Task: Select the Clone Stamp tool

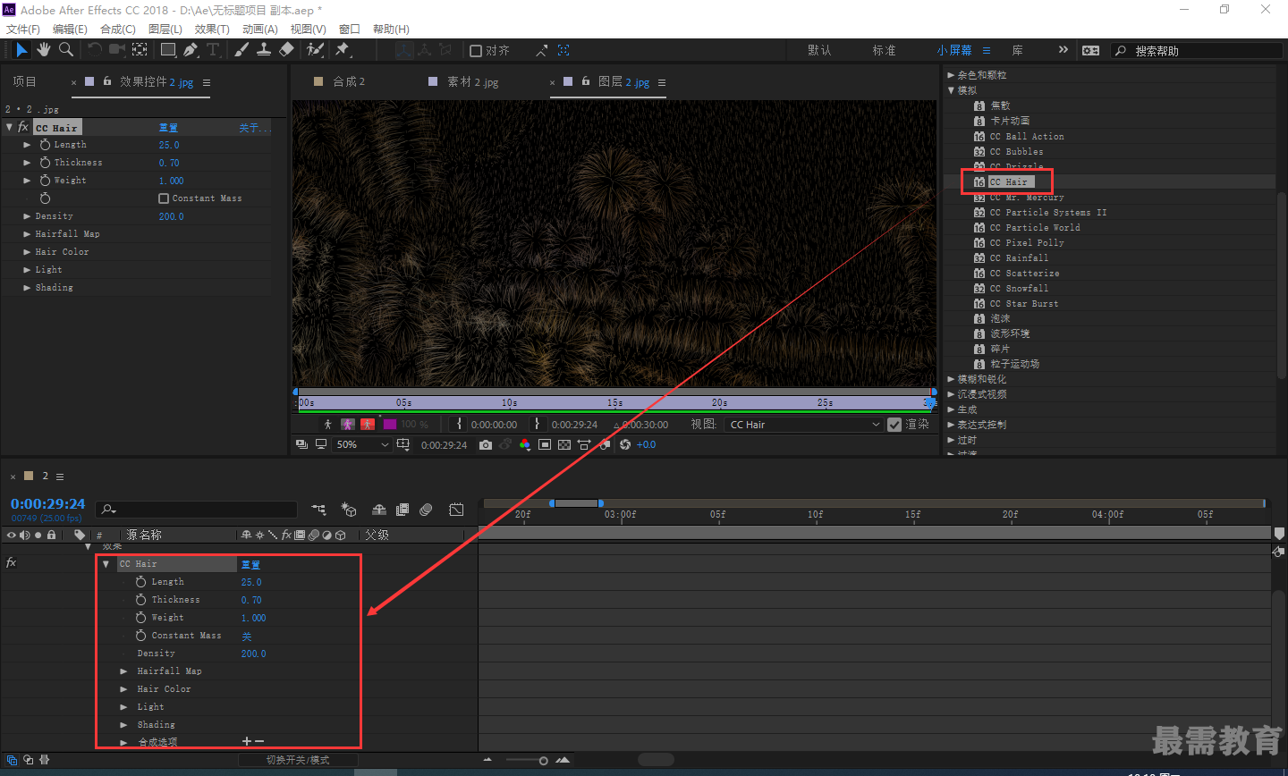Action: point(264,50)
